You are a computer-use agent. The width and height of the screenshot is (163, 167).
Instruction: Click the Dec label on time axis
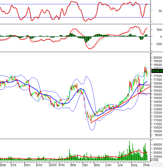coord(40,165)
